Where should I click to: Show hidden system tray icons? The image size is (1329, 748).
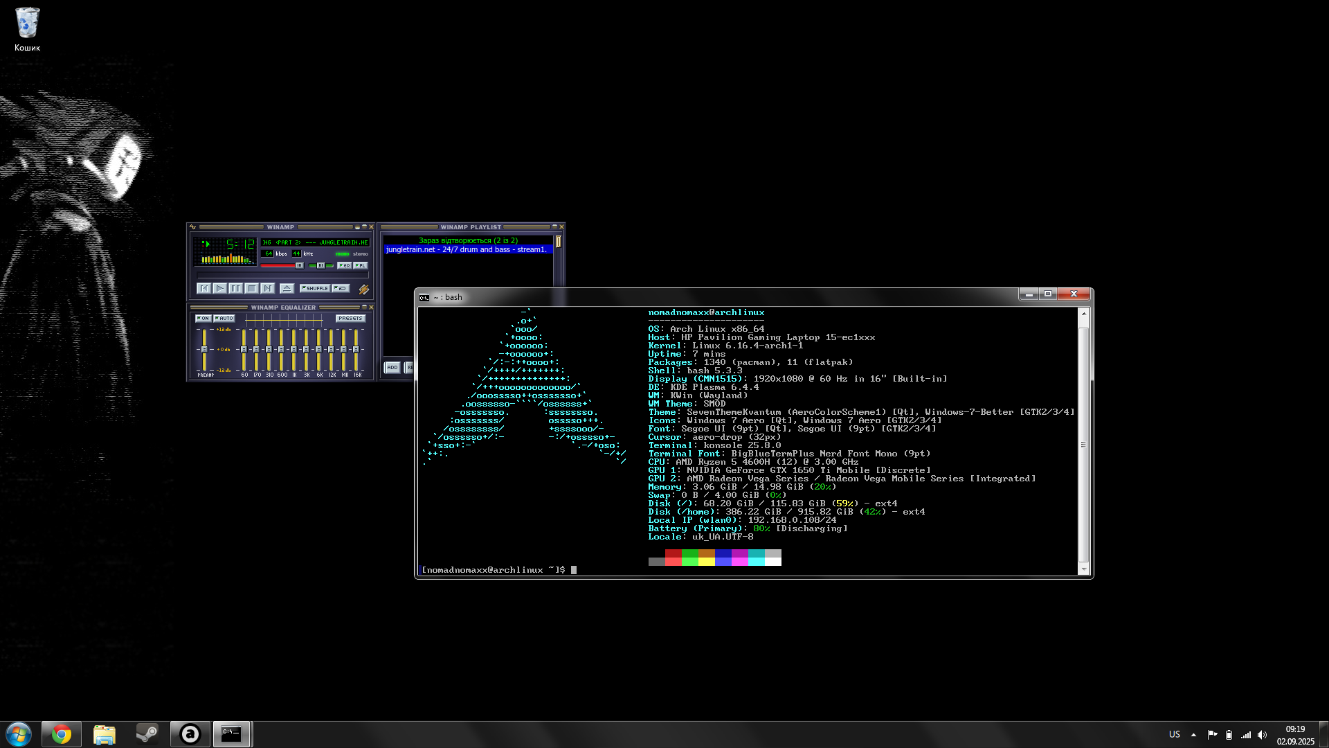[x=1193, y=735]
